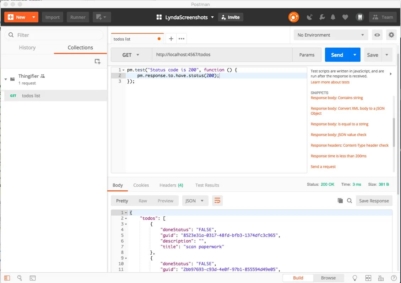Click the Send button
Viewport: 401px width, 283px height.
point(337,55)
